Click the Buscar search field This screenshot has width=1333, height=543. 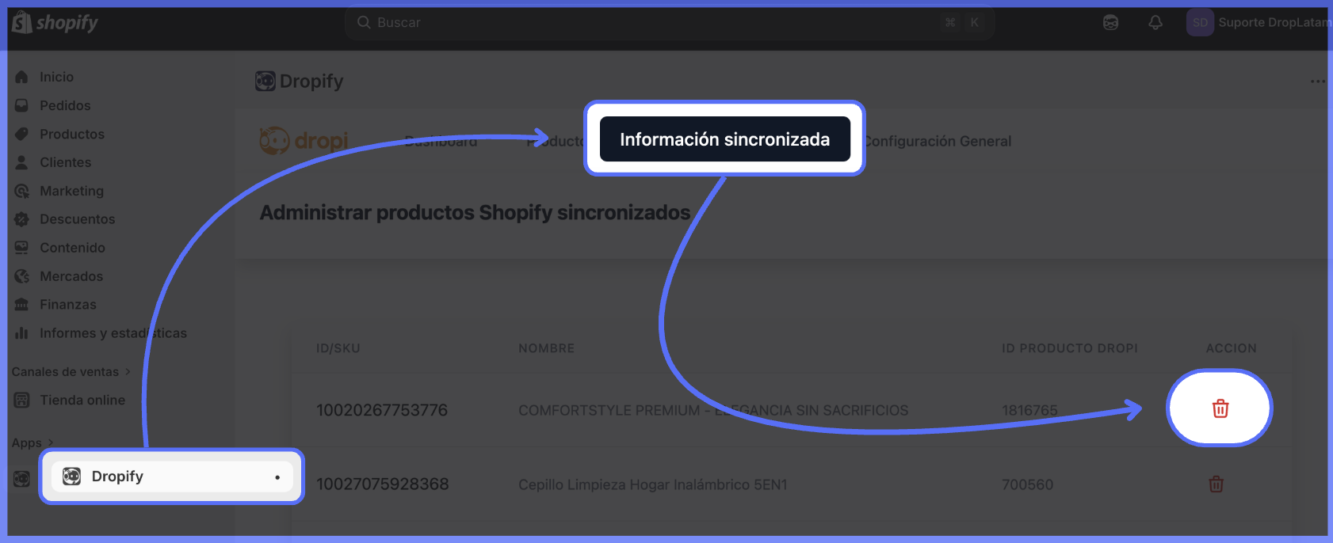[x=650, y=23]
